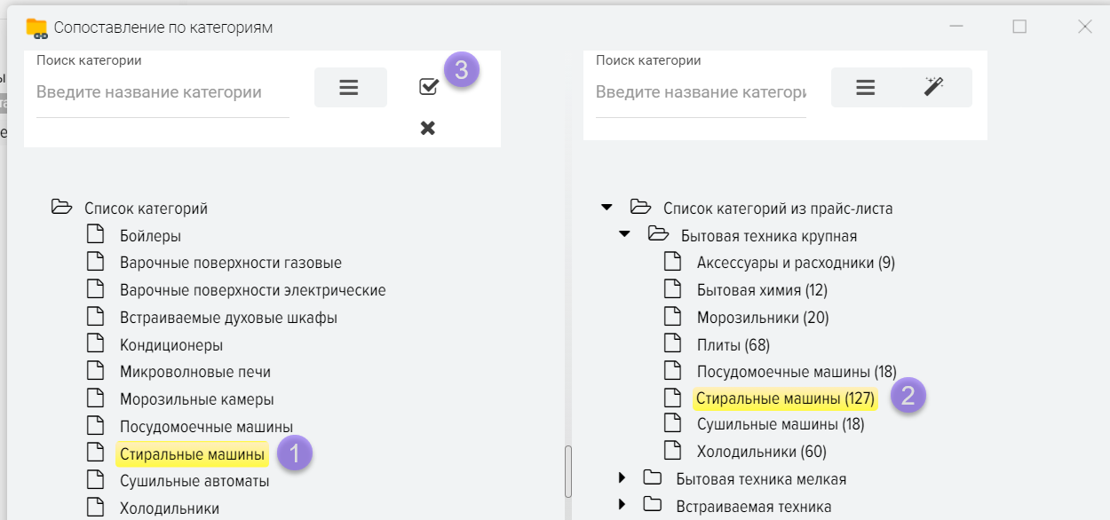The image size is (1110, 520).
Task: Click the right category search field
Action: (701, 92)
